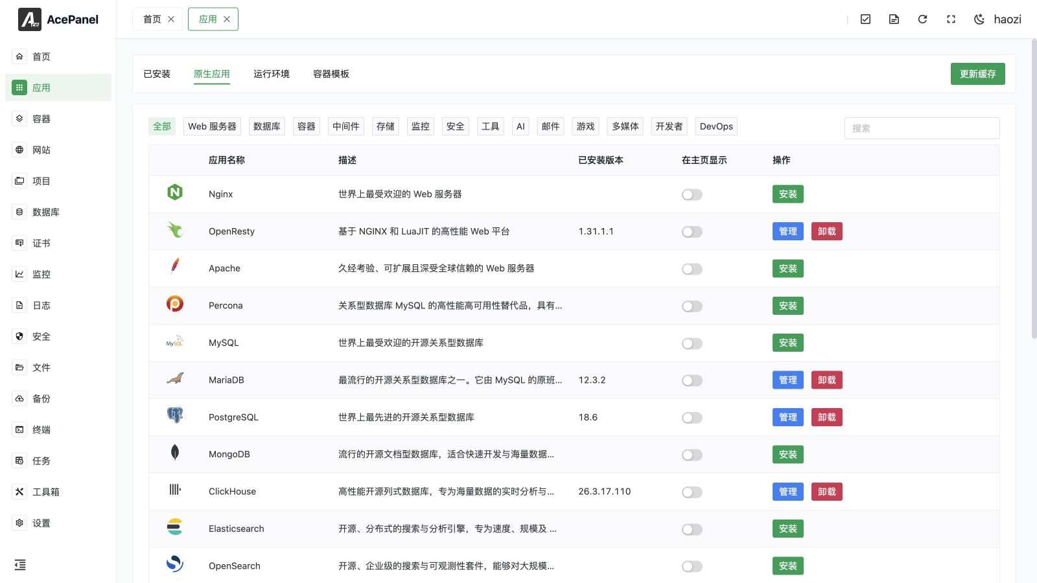
Task: Toggle show-on-homepage switch for Nginx
Action: pos(692,195)
